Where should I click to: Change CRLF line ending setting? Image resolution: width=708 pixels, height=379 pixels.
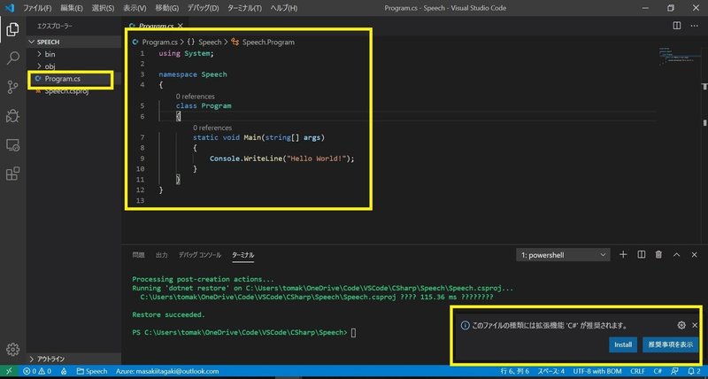[637, 371]
